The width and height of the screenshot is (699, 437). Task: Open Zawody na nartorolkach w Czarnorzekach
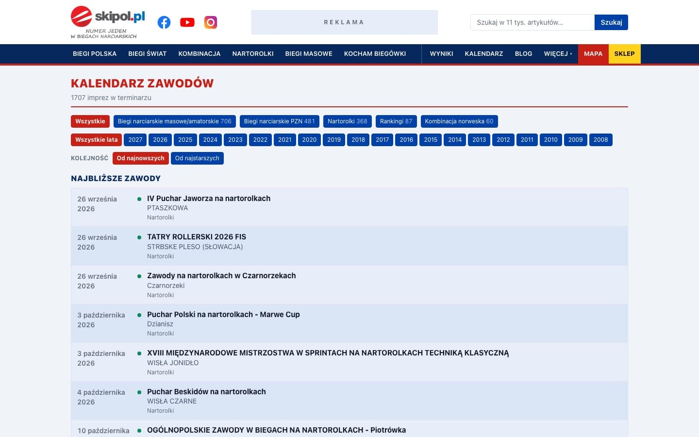tap(221, 276)
